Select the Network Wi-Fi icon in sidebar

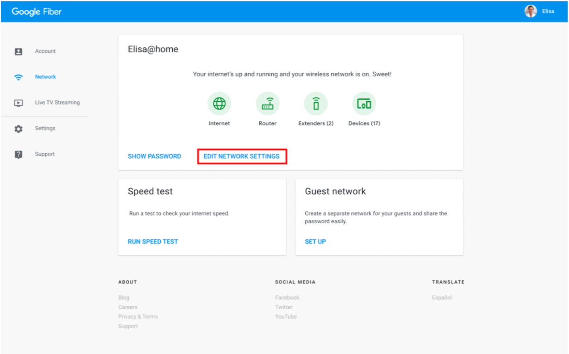coord(18,77)
